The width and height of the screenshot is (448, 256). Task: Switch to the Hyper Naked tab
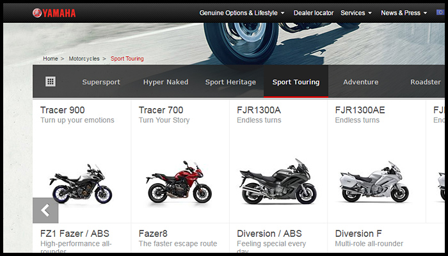tap(166, 82)
